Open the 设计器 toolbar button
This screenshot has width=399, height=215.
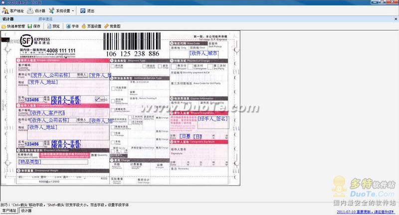tap(36, 11)
